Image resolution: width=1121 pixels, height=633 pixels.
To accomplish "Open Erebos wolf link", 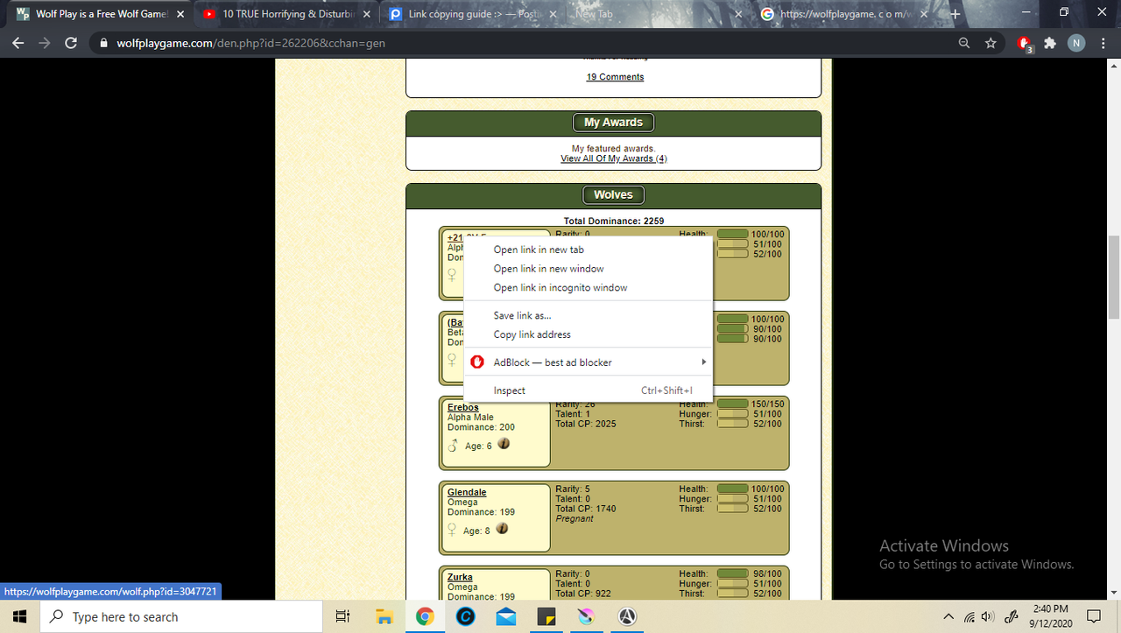I will (x=463, y=407).
